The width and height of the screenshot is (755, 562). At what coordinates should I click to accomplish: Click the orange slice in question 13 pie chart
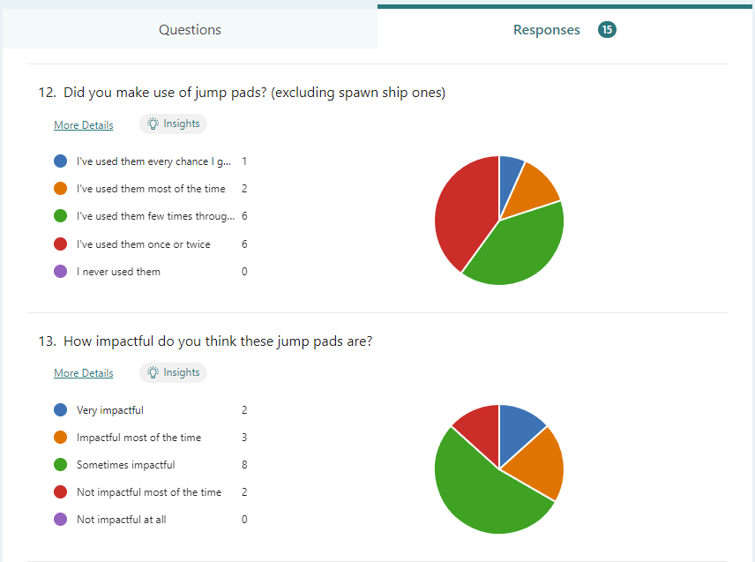[534, 465]
